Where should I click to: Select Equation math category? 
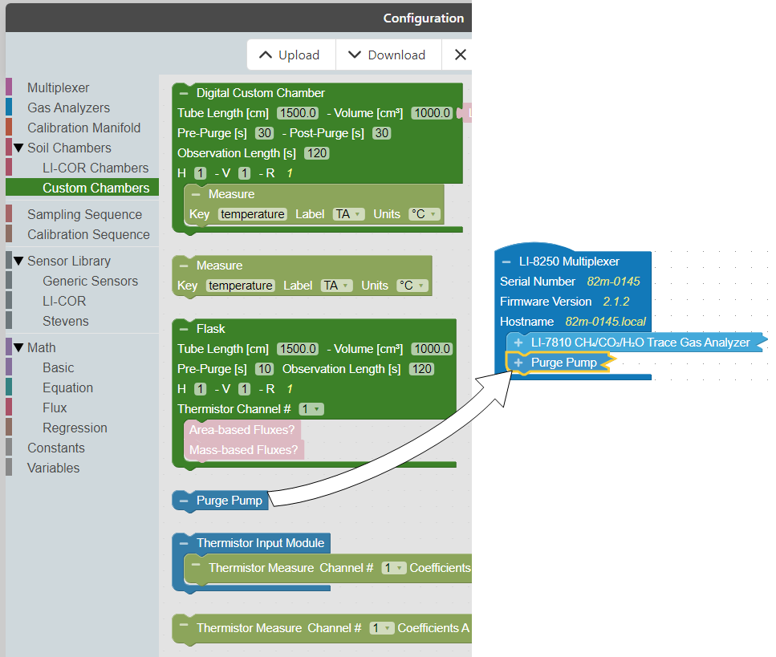(x=67, y=388)
